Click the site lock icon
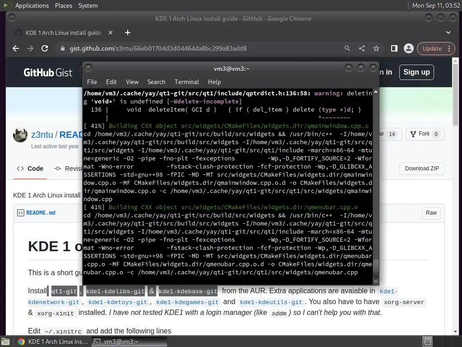 click(62, 48)
